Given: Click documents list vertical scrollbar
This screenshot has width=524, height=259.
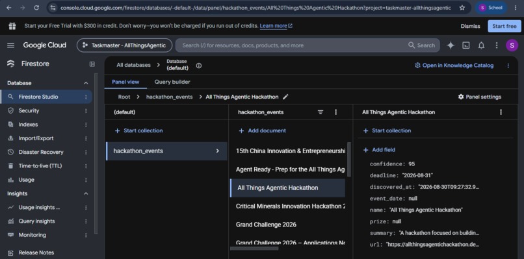Looking at the screenshot, I should [x=349, y=159].
